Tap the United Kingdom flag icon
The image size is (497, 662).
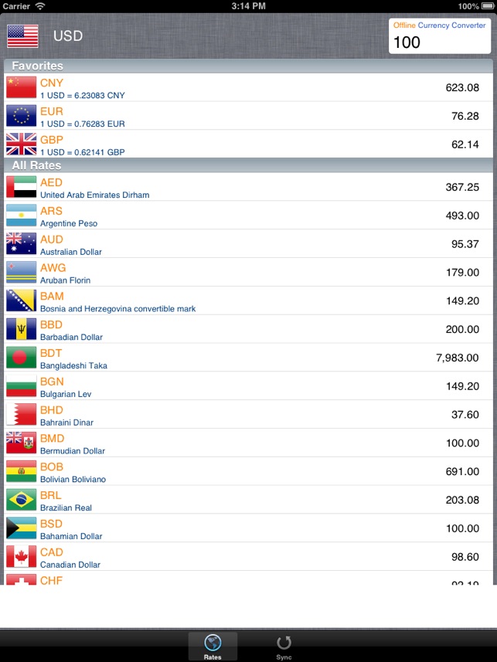(21, 144)
